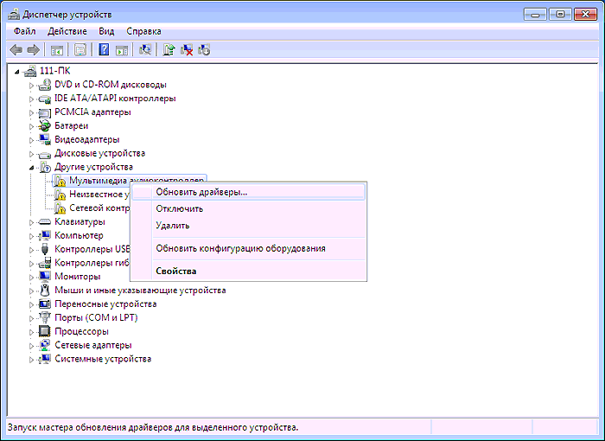Select Отключить from the context menu

pos(180,208)
